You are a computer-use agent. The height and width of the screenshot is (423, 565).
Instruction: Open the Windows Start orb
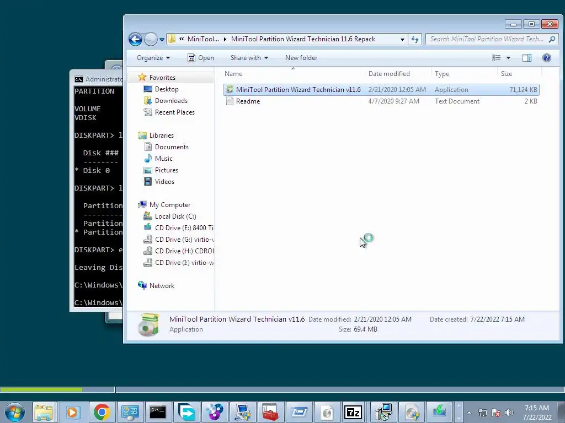click(x=15, y=412)
